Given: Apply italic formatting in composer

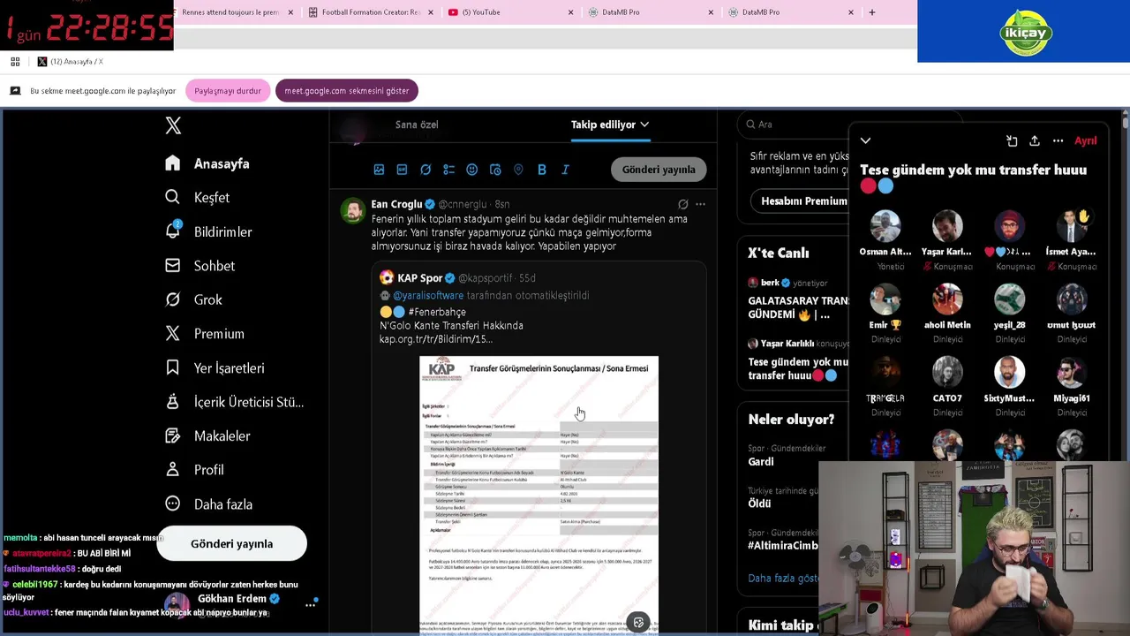Looking at the screenshot, I should coord(565,170).
